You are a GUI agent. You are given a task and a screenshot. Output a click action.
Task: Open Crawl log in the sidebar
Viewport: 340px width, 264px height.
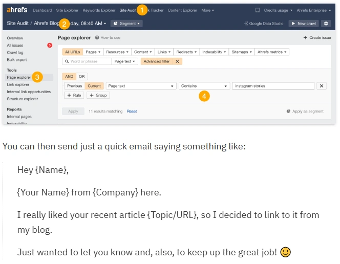(15, 52)
